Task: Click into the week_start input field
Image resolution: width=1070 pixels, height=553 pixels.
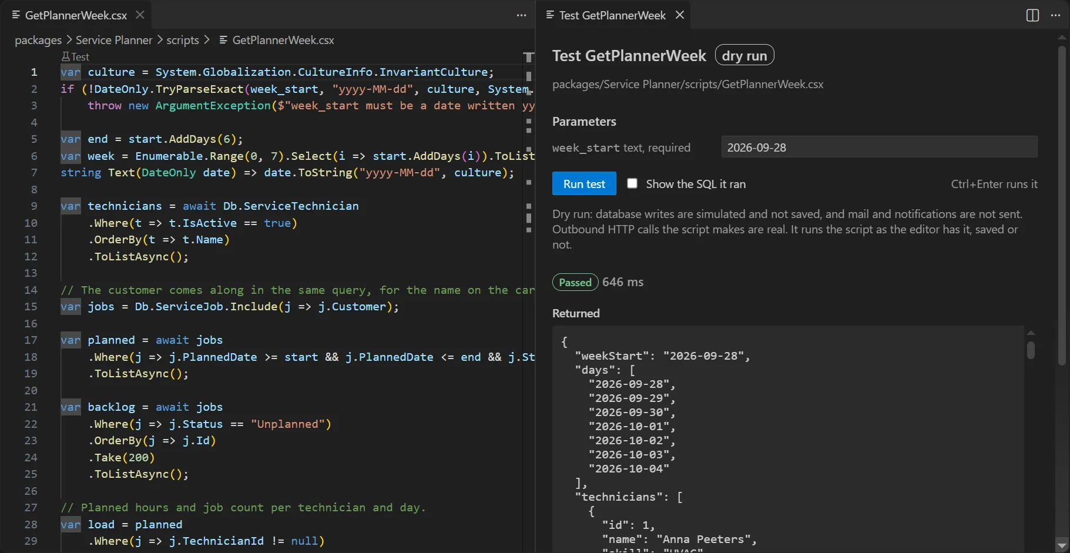Action: tap(879, 147)
